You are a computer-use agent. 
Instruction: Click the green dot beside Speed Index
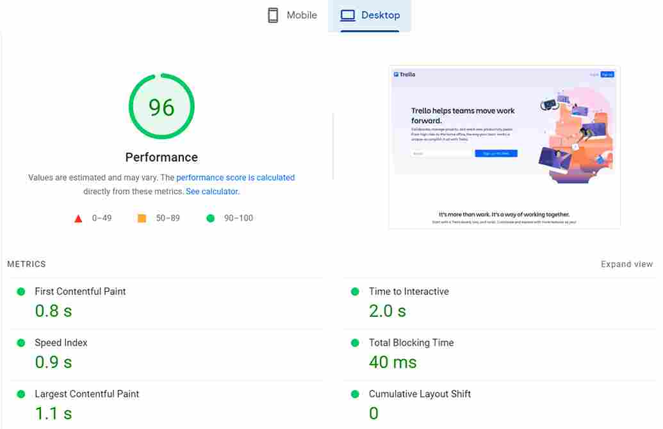click(x=20, y=342)
